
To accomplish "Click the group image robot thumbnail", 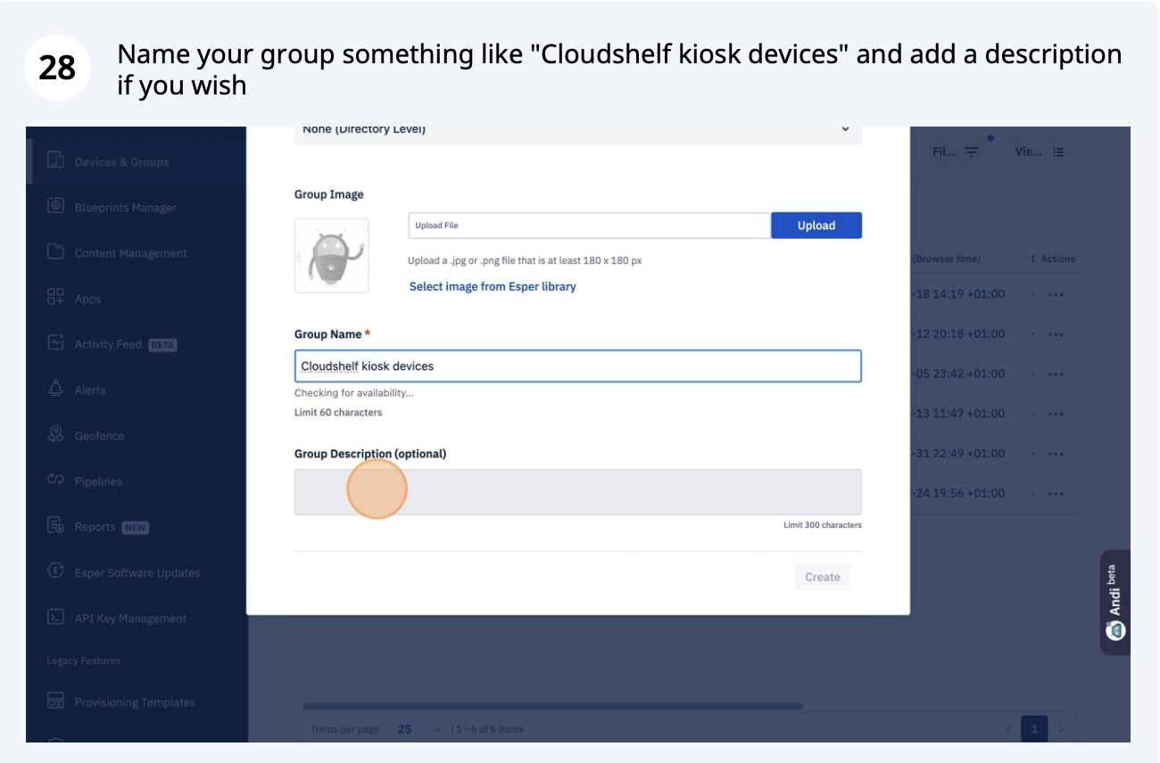I will (332, 256).
